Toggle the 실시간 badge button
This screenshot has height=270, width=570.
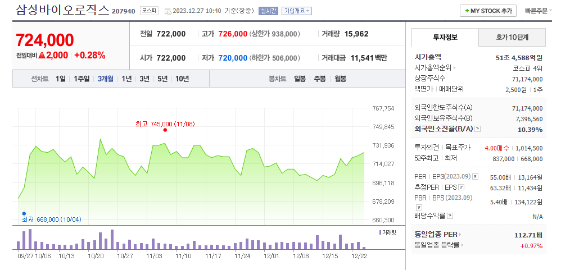(268, 11)
